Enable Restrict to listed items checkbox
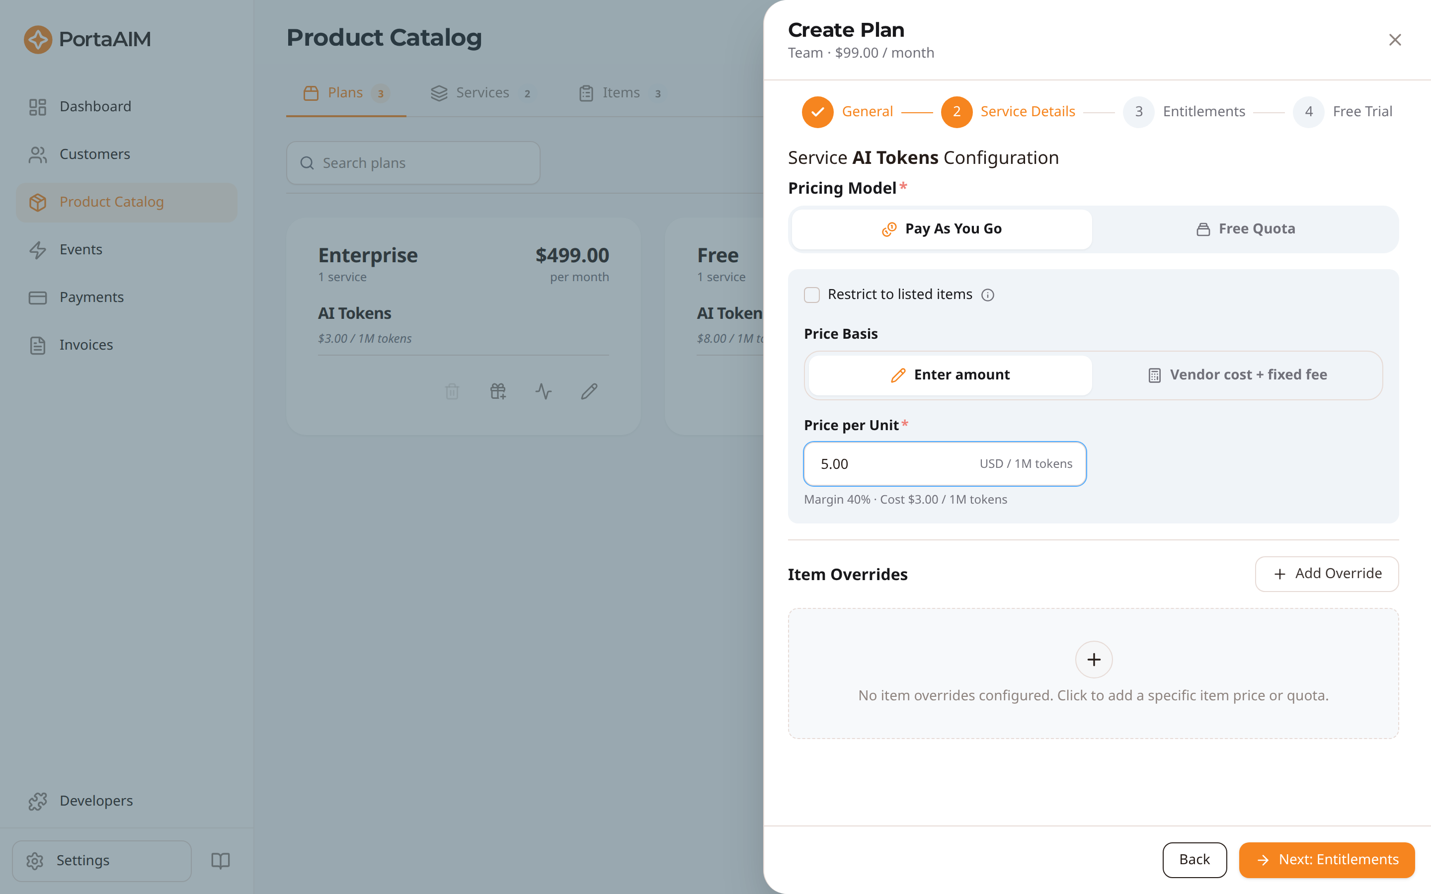This screenshot has height=894, width=1431. (x=812, y=295)
